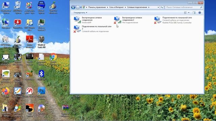Expand the arrow after 'Сеть и Интернет' breadcrumb
The height and width of the screenshot is (121, 216).
coord(125,7)
